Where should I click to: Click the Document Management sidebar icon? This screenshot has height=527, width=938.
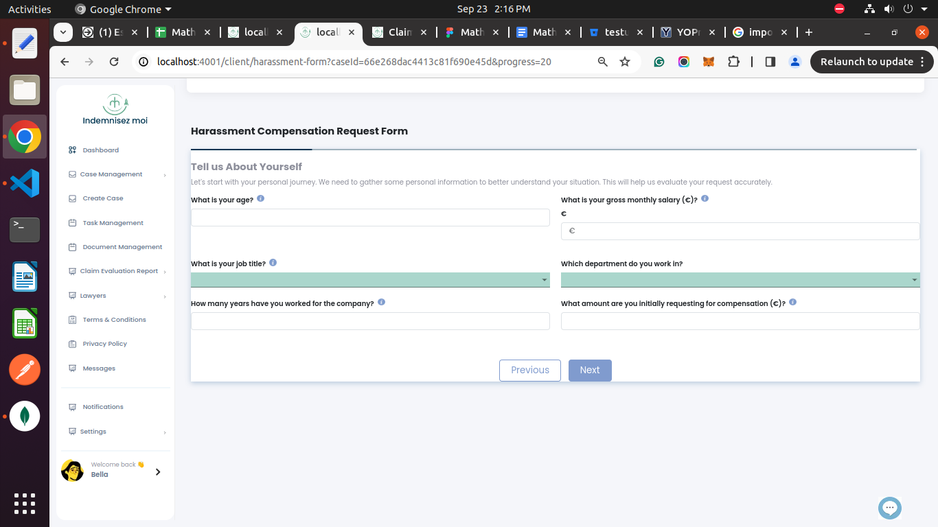(x=73, y=247)
